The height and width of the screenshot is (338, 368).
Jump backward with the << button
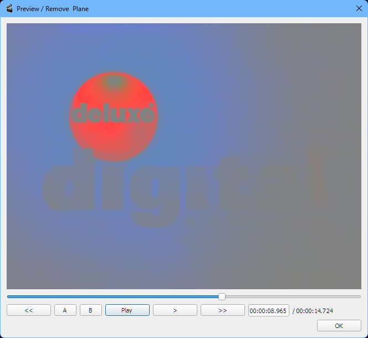point(29,310)
